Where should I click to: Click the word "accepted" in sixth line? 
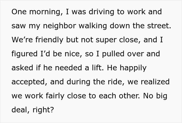tap(28, 82)
